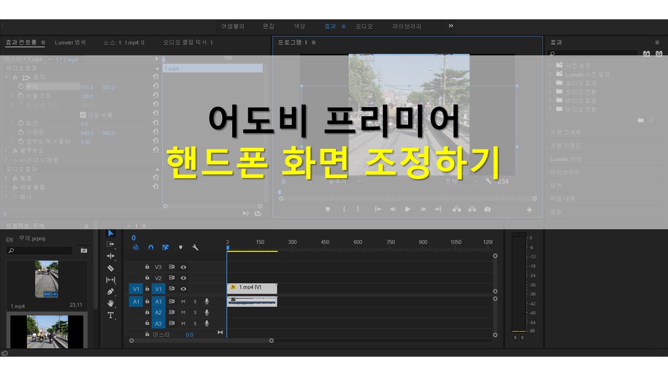Open timeline sequence panel menu
This screenshot has width=668, height=376.
coord(144,226)
